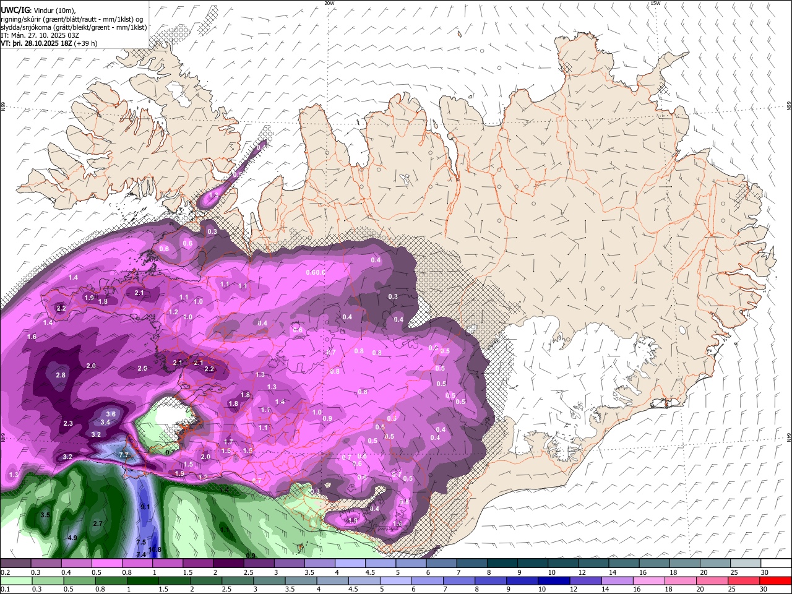
Task: Click the '0.1' label under the bottom legend row
Action: tap(6, 589)
